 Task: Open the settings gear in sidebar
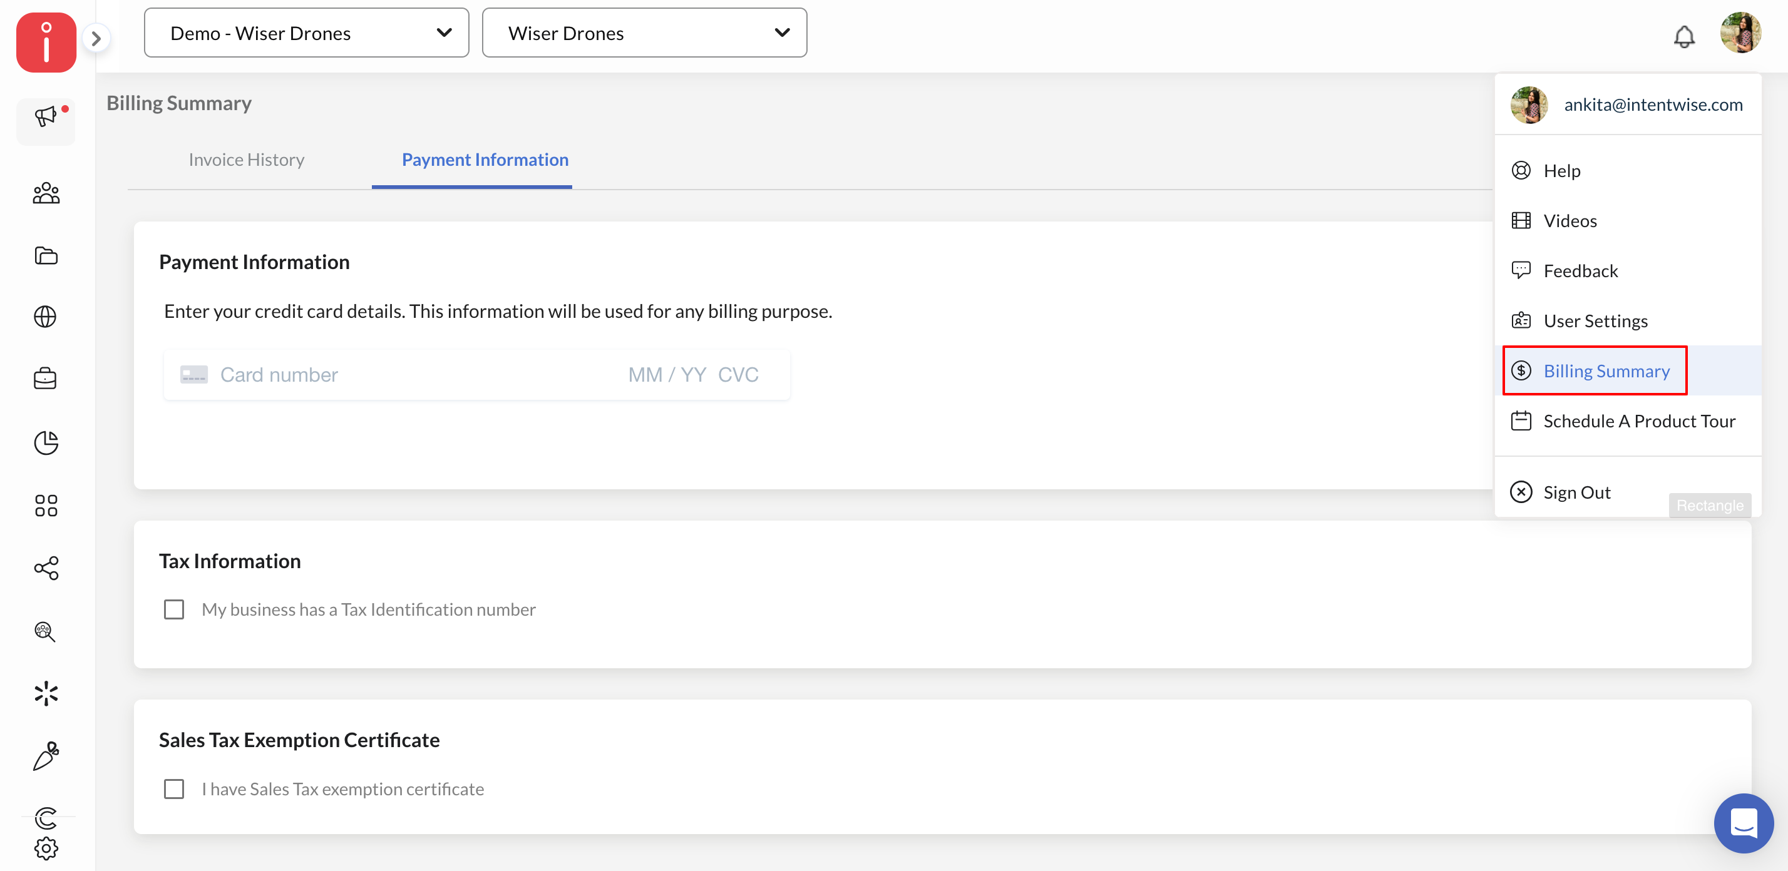pos(46,848)
